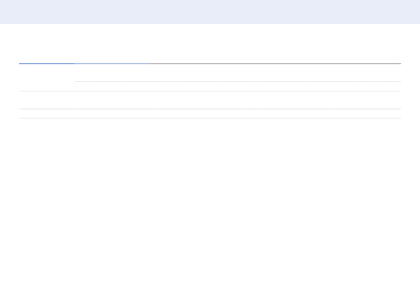Select the merged first-column cell under blue line
420x297 pixels.
click(x=46, y=77)
